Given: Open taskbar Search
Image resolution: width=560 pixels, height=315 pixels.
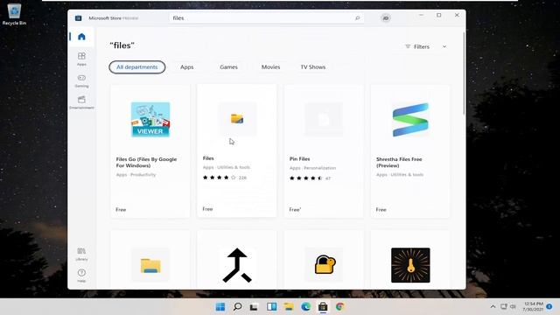Looking at the screenshot, I should pyautogui.click(x=237, y=307).
